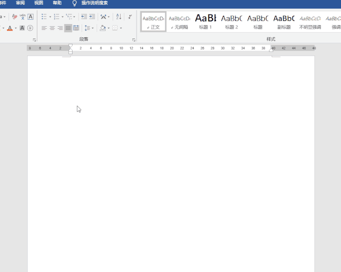Apply borders to paragraph
Viewport: 341px width, 272px height.
(115, 28)
